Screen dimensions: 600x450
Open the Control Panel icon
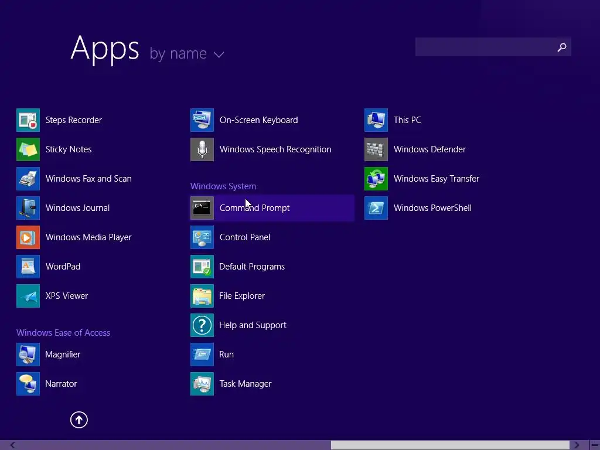pyautogui.click(x=202, y=237)
